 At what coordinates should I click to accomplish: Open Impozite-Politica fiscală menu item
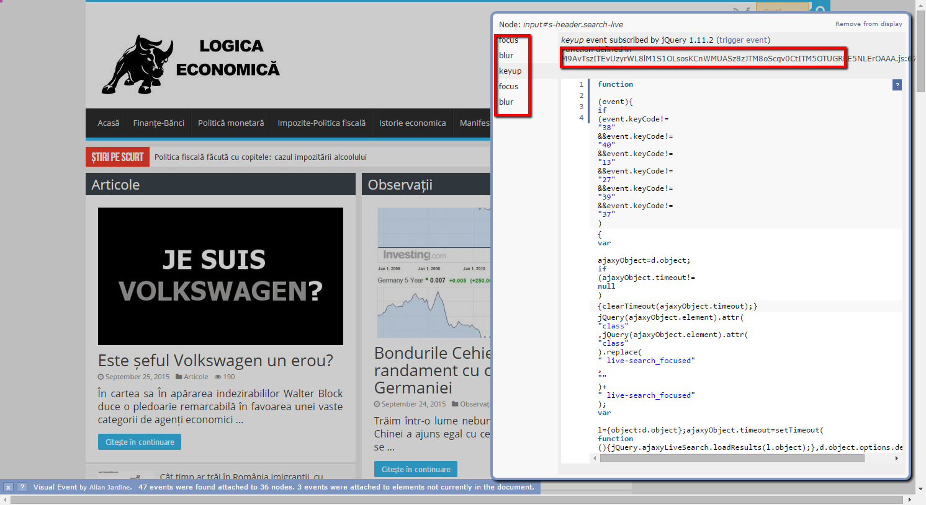pos(321,123)
